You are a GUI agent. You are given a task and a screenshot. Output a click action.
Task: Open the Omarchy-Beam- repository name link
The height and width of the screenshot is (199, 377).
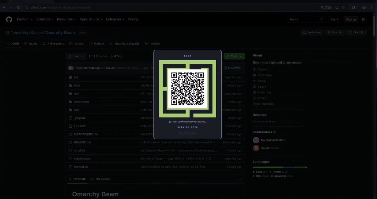(61, 33)
